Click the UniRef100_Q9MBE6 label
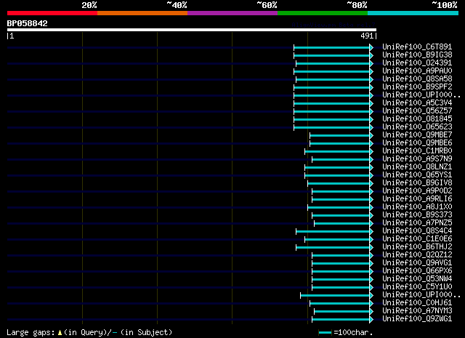Screen dimensions: 465x338 (417, 143)
